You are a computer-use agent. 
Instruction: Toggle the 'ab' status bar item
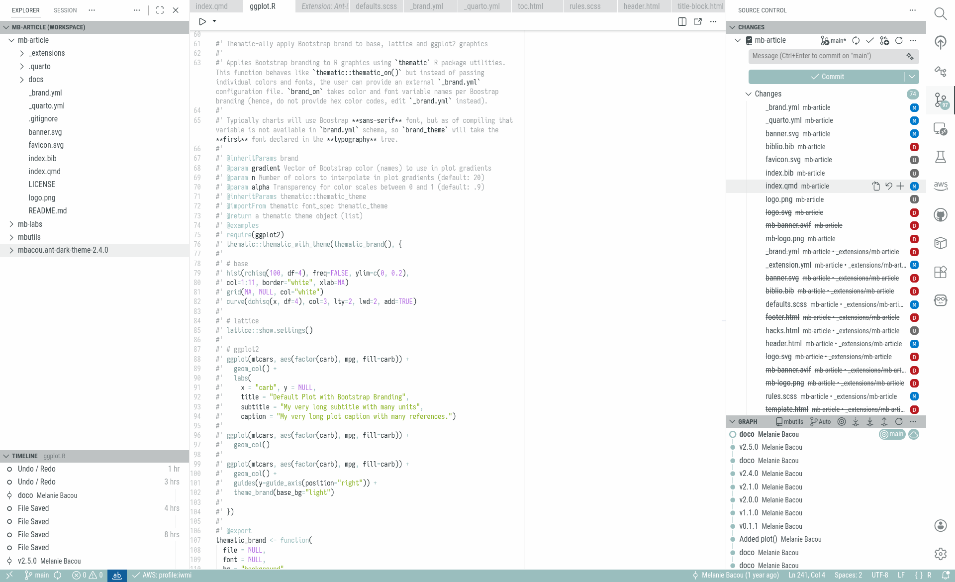click(117, 576)
